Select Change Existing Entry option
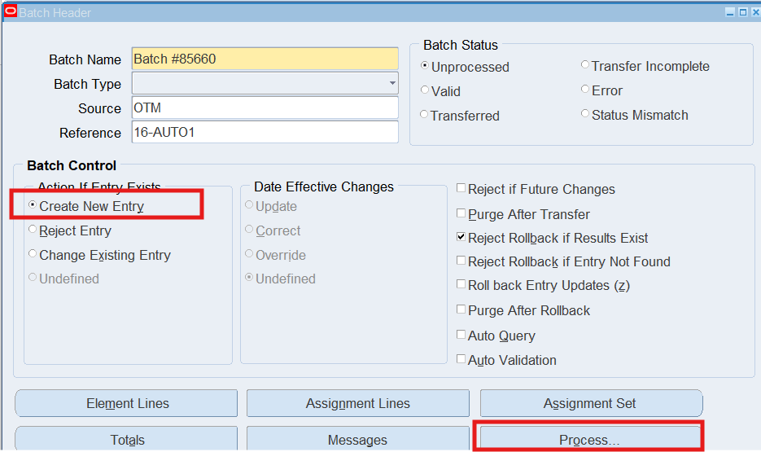This screenshot has width=761, height=452. [33, 255]
